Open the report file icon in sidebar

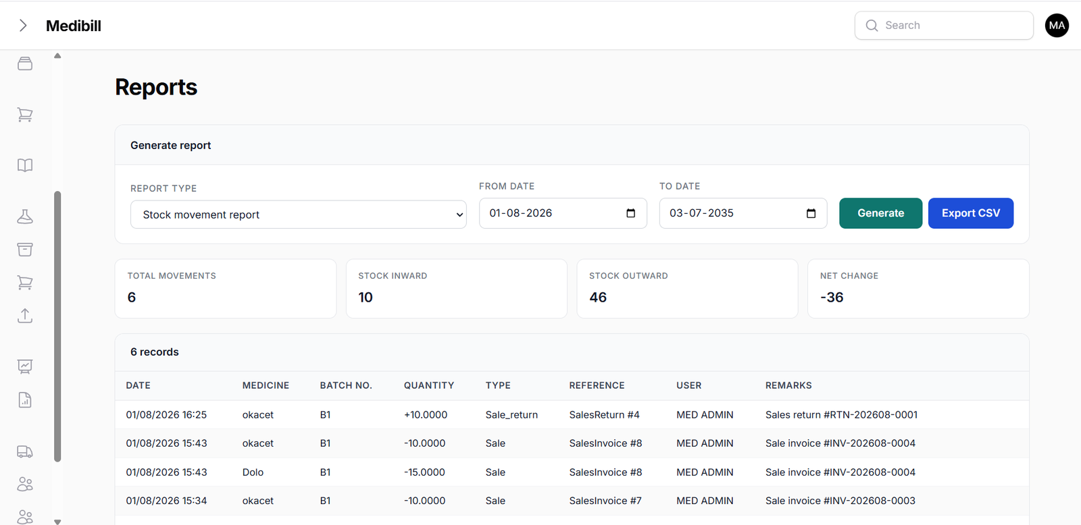coord(25,400)
